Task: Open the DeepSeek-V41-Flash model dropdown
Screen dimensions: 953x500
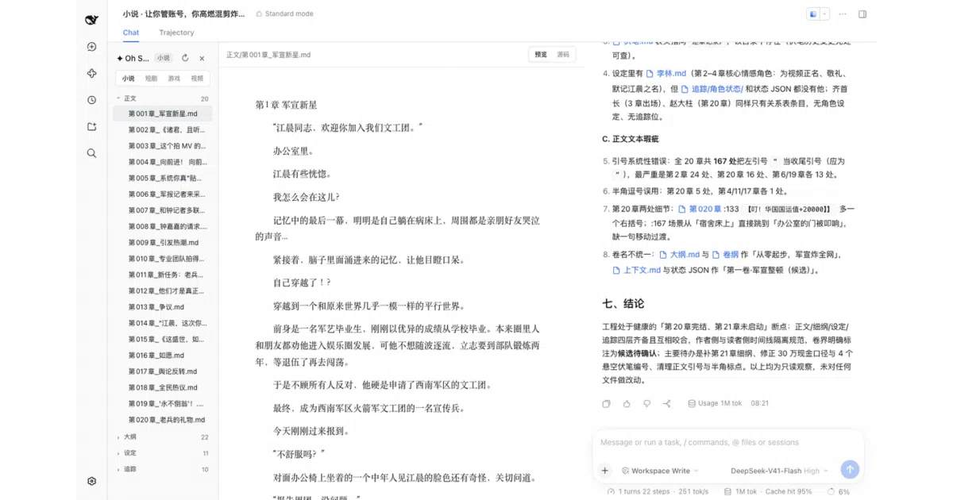Action: [779, 471]
